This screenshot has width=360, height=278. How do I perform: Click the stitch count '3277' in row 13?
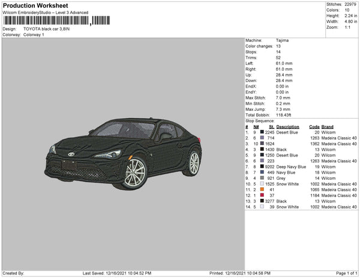(269, 201)
